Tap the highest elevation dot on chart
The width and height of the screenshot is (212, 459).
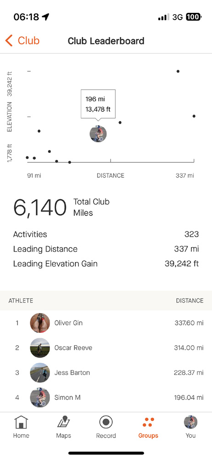178,71
